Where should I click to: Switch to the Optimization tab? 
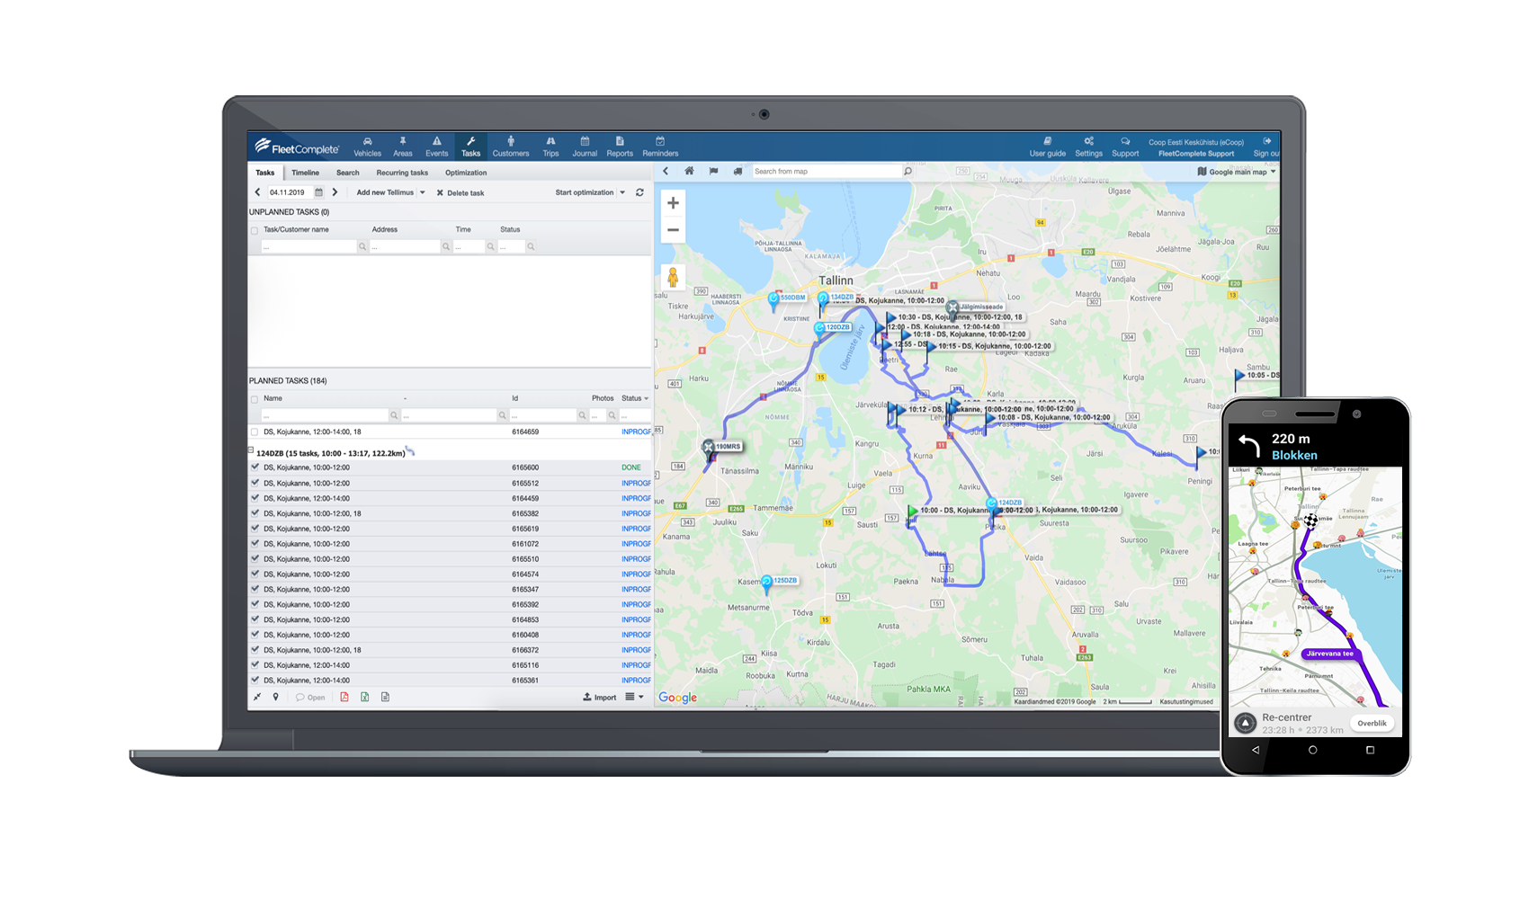coord(466,173)
